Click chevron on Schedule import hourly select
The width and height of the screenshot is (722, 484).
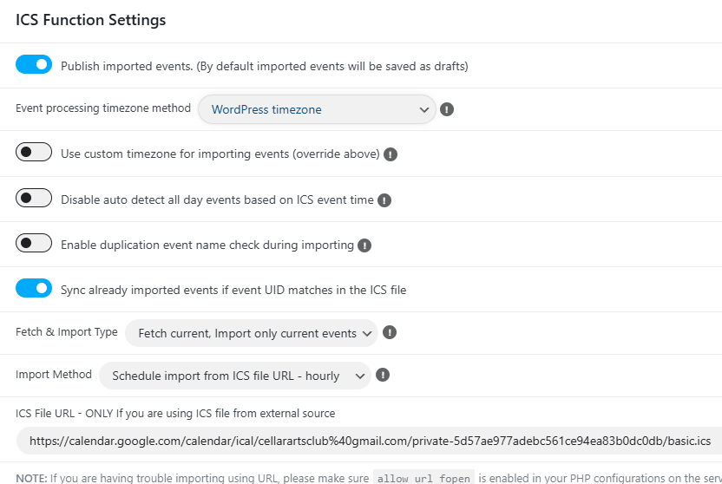click(x=359, y=376)
